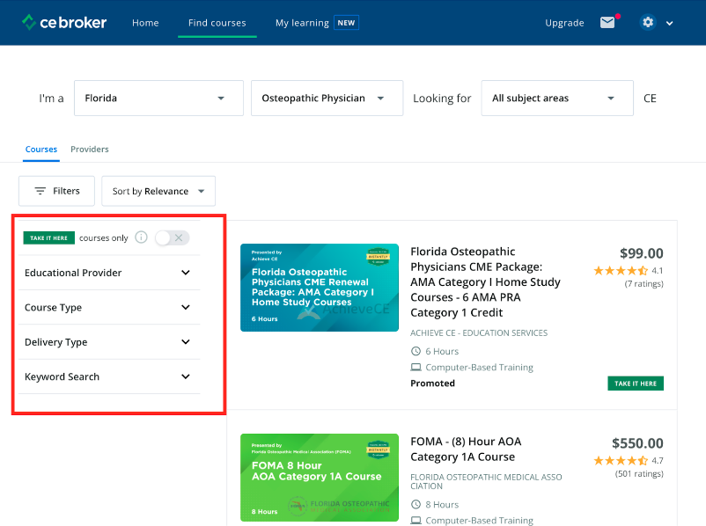Open Florida Osteopathic Physicians CME Package title
The width and height of the screenshot is (706, 526).
click(x=485, y=282)
